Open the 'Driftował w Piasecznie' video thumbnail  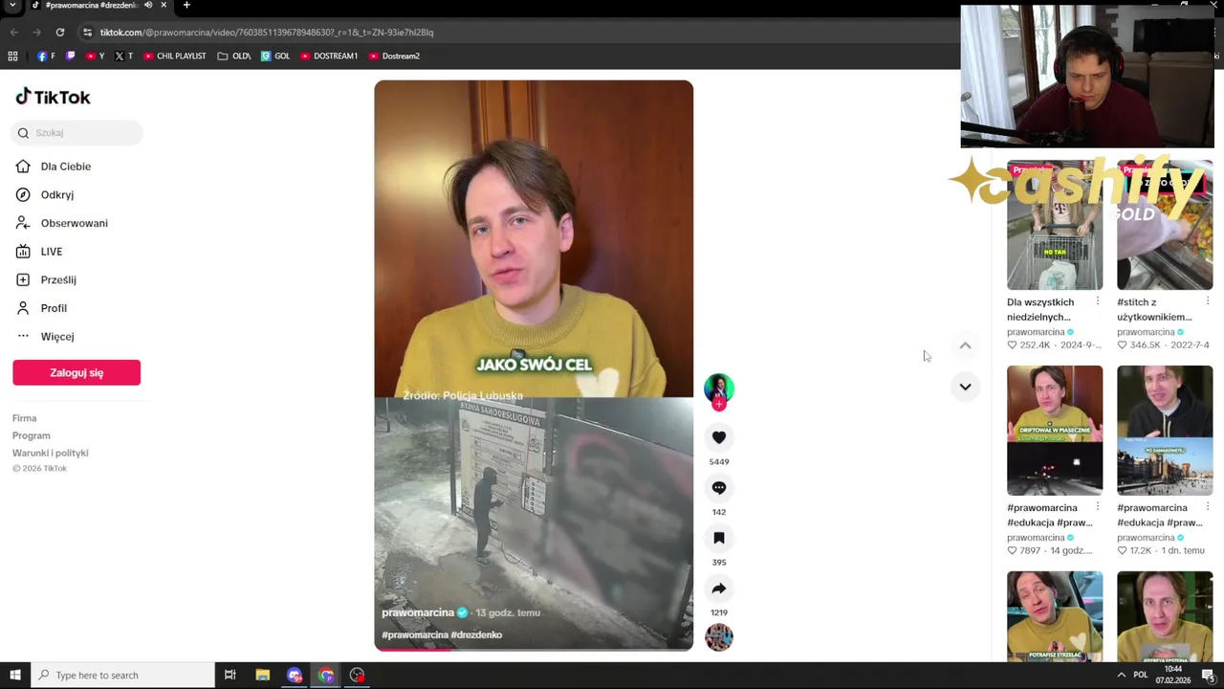(x=1055, y=431)
